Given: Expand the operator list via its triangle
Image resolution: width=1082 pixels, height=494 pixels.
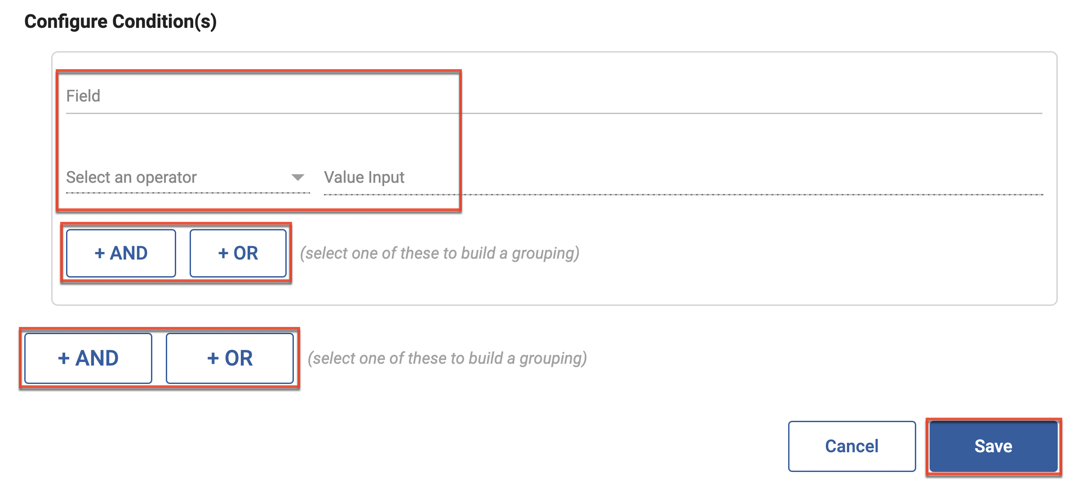Looking at the screenshot, I should point(297,177).
